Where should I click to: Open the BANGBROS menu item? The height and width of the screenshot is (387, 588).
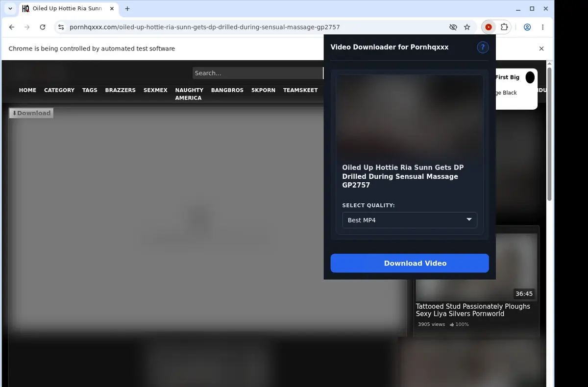[x=227, y=90]
